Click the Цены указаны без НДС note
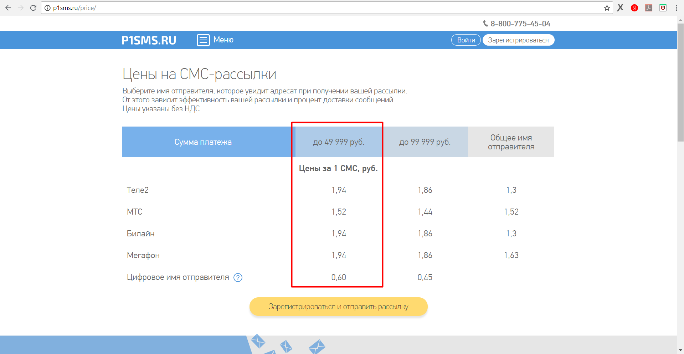This screenshot has height=354, width=684. pos(162,109)
